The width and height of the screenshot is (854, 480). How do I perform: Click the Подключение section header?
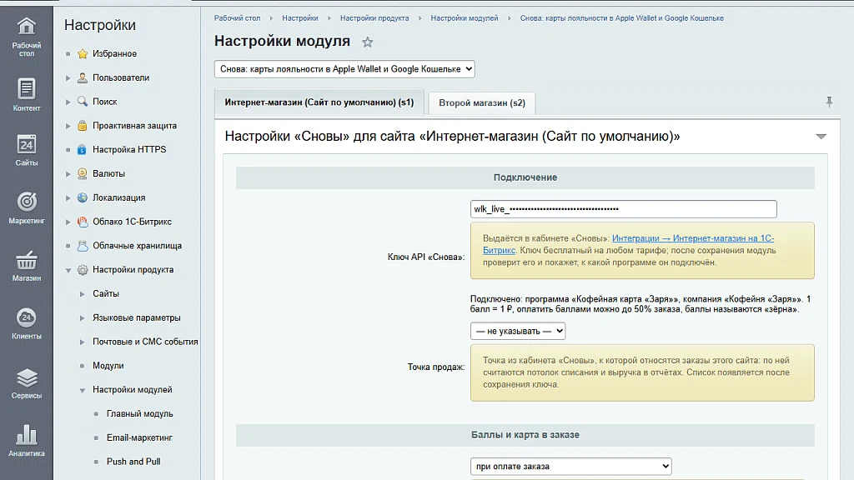[x=525, y=177]
